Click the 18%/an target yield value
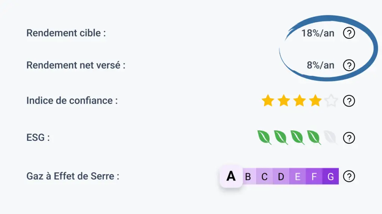The width and height of the screenshot is (382, 214). tap(318, 33)
